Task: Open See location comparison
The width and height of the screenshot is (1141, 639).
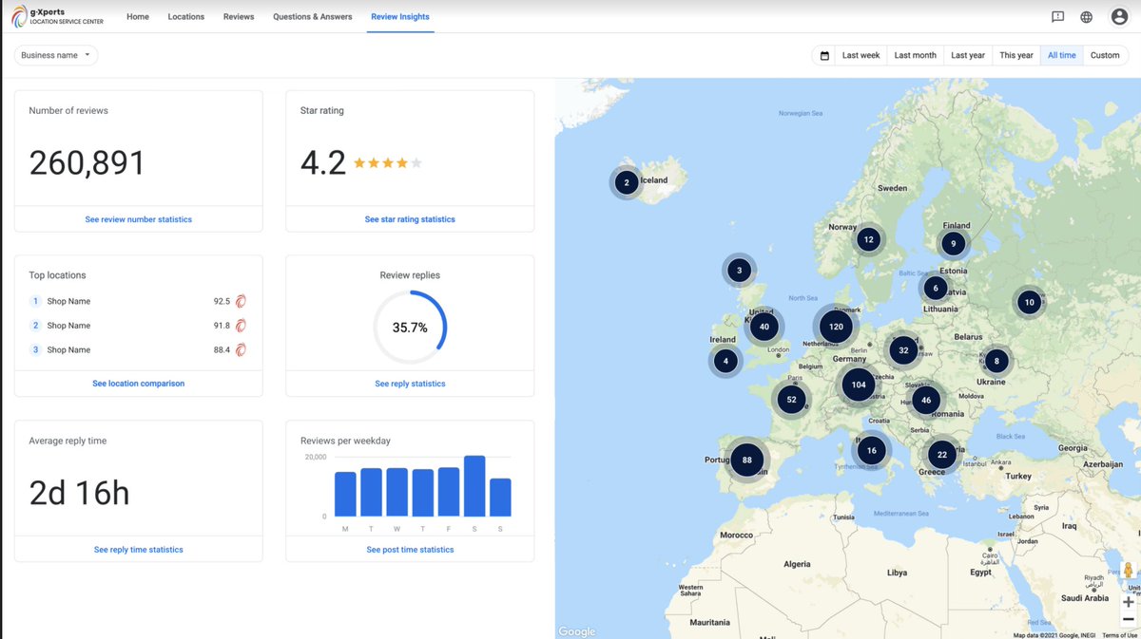Action: [x=139, y=384]
